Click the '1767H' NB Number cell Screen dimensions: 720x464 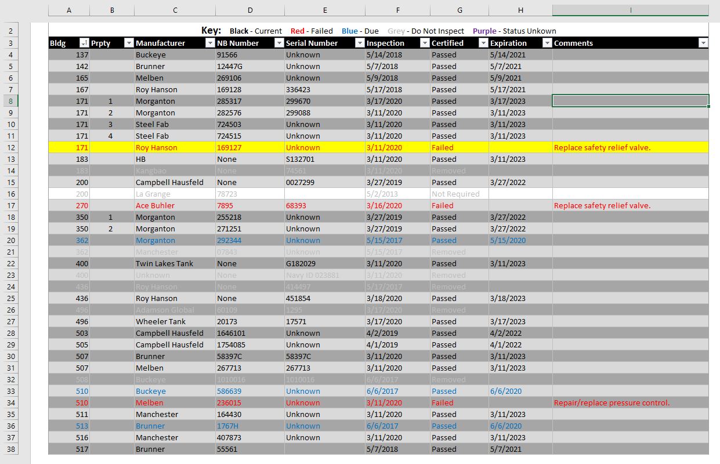click(x=250, y=426)
